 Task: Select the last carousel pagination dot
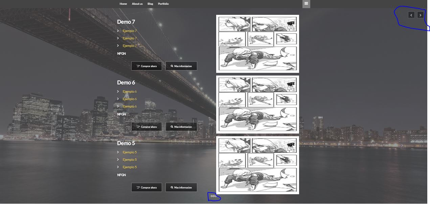tap(216, 196)
